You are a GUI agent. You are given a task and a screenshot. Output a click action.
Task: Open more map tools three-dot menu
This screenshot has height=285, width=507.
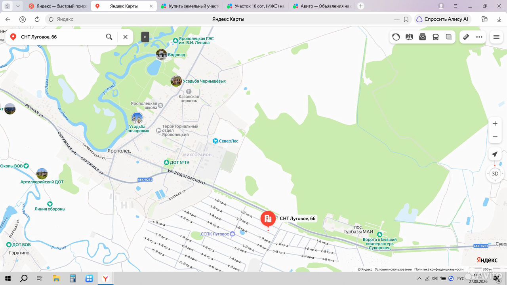[479, 37]
